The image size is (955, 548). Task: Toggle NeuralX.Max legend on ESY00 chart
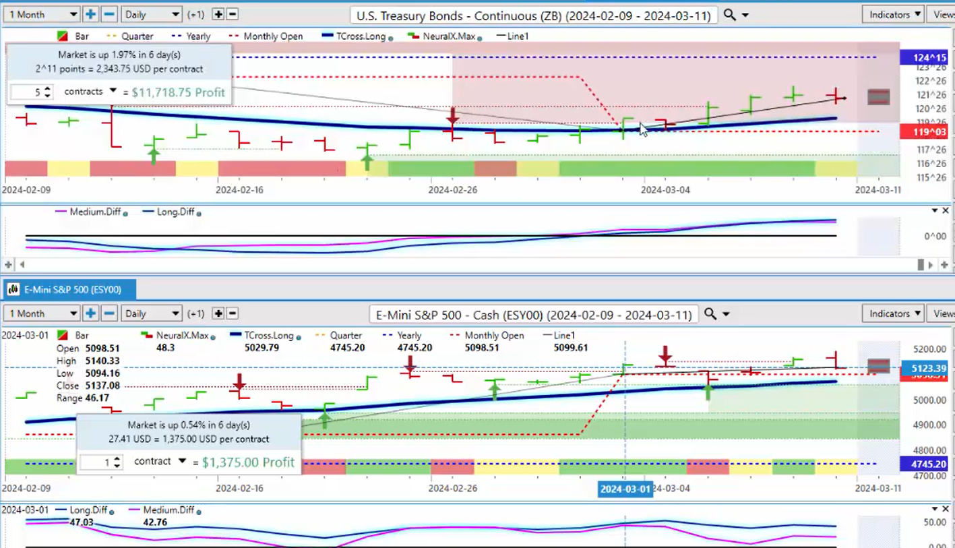coord(178,335)
